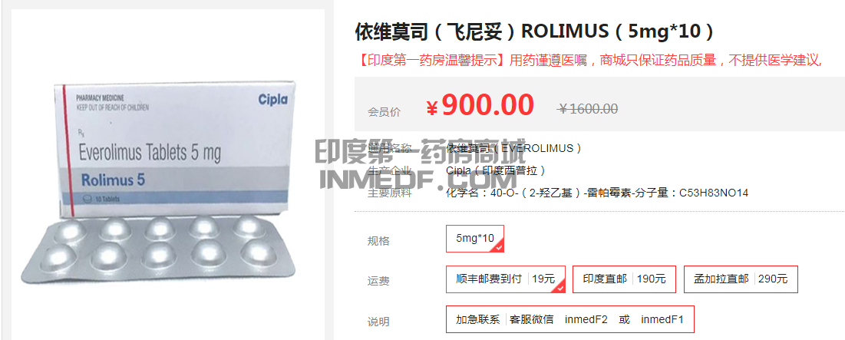Click the red checkmark on 顺丰邮费到付
This screenshot has height=340, width=845.
coord(560,288)
